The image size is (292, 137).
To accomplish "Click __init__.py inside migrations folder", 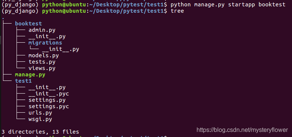I will (x=61, y=49).
